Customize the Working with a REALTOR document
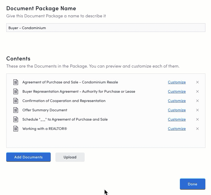 point(177,129)
